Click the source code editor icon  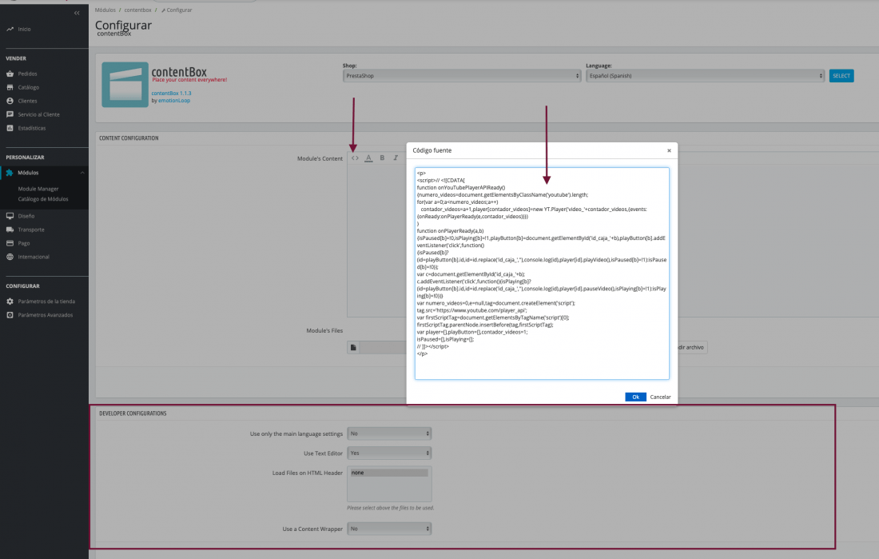click(355, 158)
